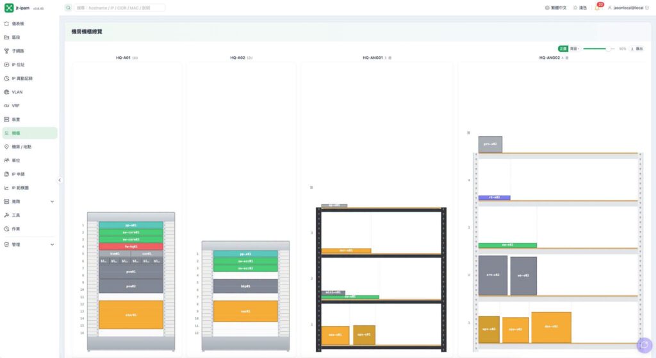Select the purple rt-s02 router on HQ-ANG02
Image resolution: width=656 pixels, height=358 pixels.
tap(495, 198)
